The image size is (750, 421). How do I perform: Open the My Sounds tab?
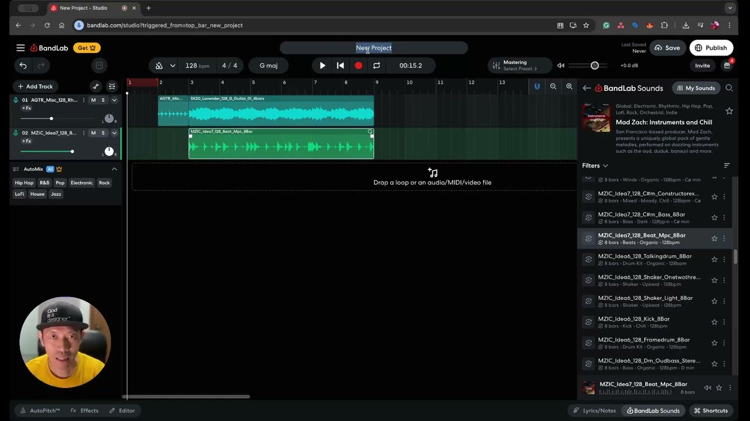pos(696,88)
